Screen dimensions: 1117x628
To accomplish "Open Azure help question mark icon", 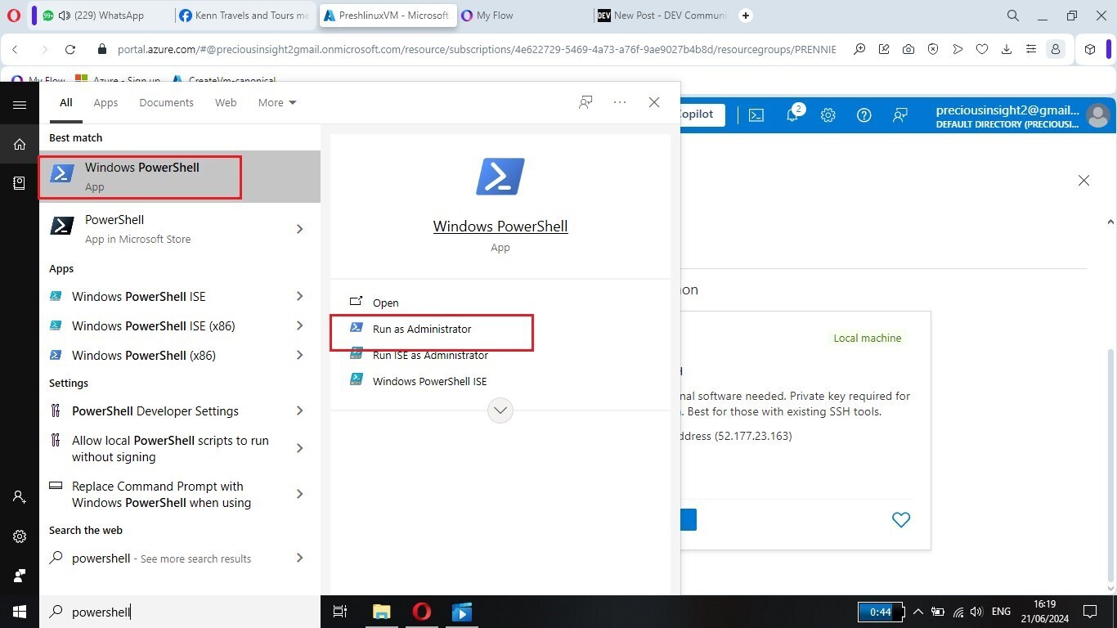I will pyautogui.click(x=864, y=115).
